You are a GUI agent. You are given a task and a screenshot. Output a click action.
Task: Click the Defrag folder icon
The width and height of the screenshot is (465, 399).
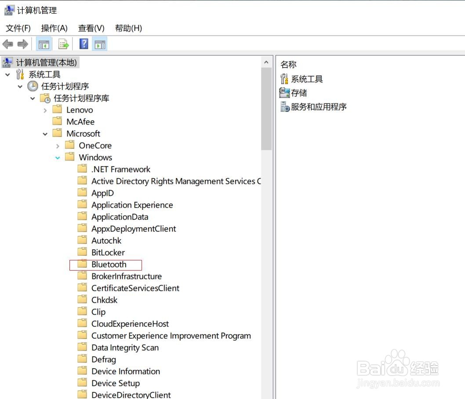pos(82,359)
